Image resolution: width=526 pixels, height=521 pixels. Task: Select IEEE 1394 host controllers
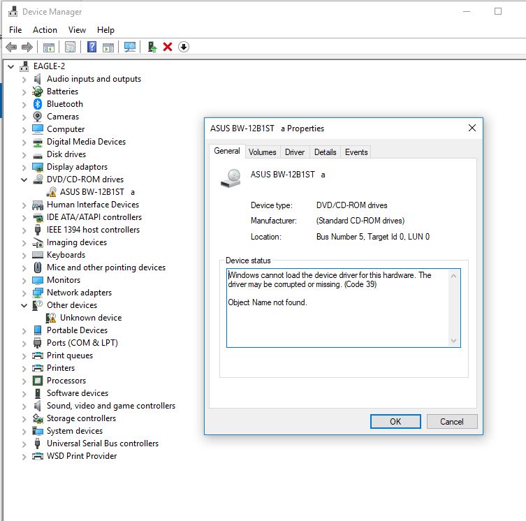click(94, 230)
